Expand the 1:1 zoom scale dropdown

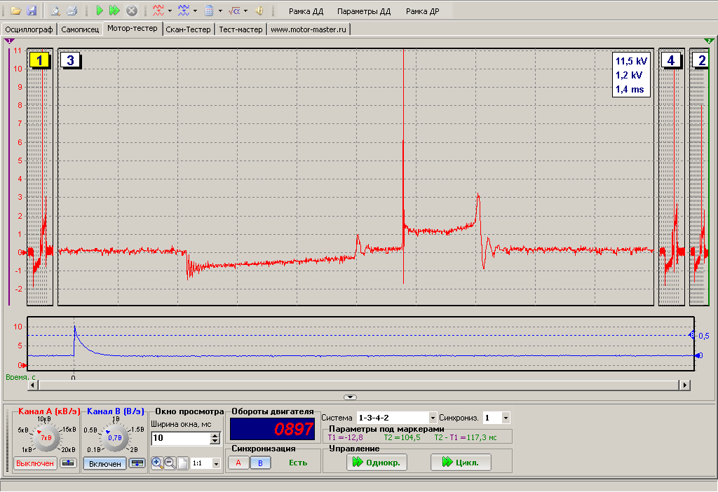pos(216,463)
